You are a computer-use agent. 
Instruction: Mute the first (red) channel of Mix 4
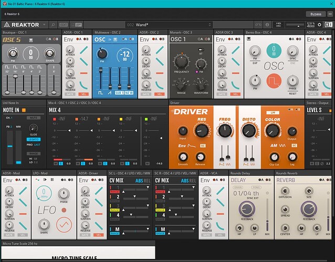pos(56,163)
